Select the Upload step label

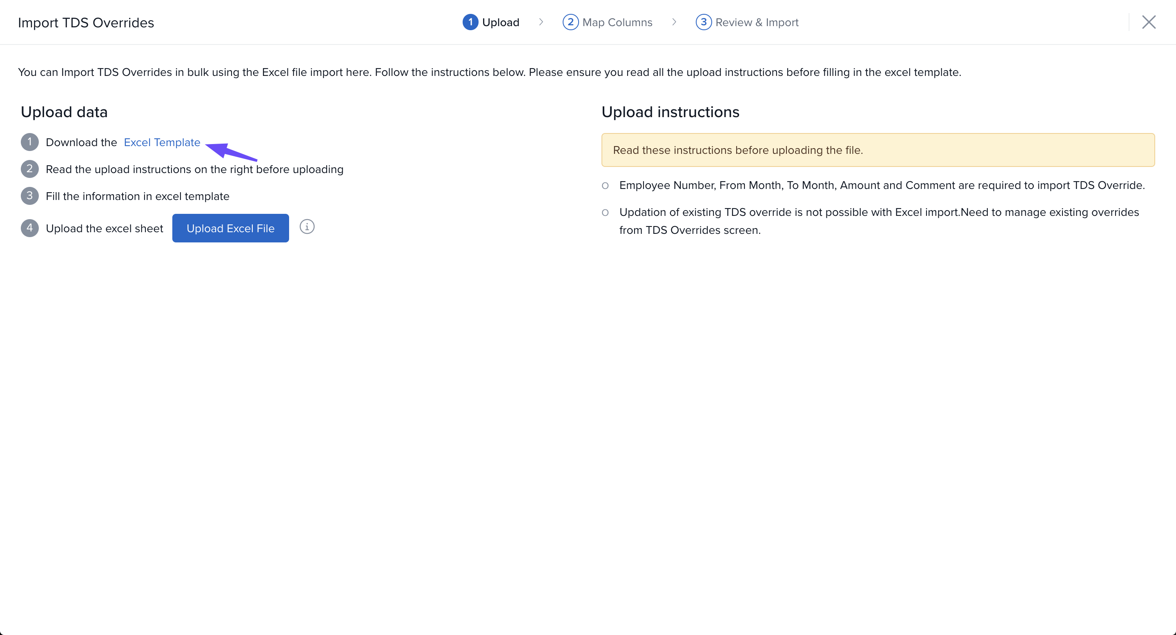coord(500,22)
